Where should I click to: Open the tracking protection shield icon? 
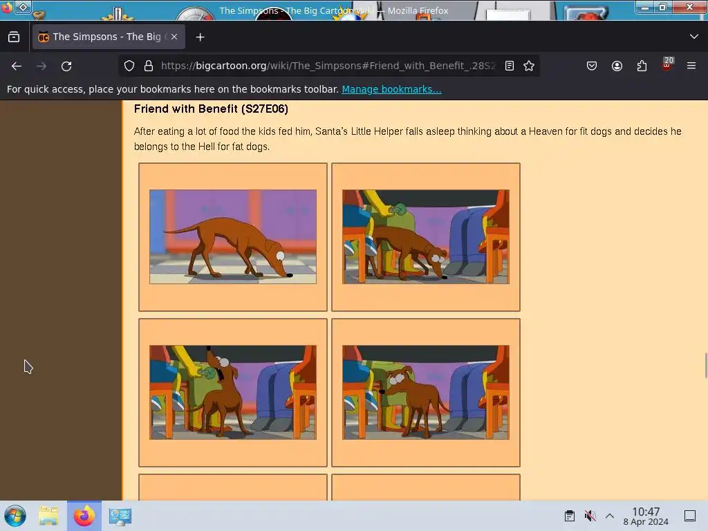coord(129,66)
